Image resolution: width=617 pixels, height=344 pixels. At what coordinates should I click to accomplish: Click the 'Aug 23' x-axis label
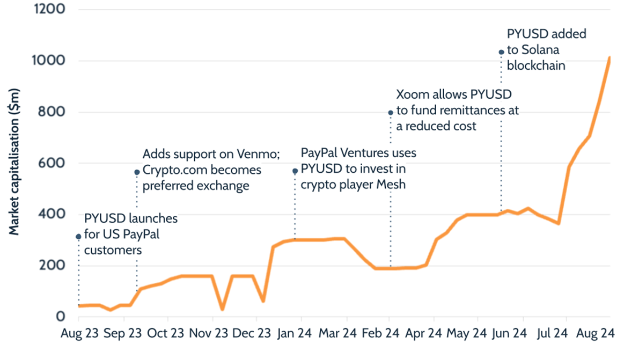coord(79,332)
